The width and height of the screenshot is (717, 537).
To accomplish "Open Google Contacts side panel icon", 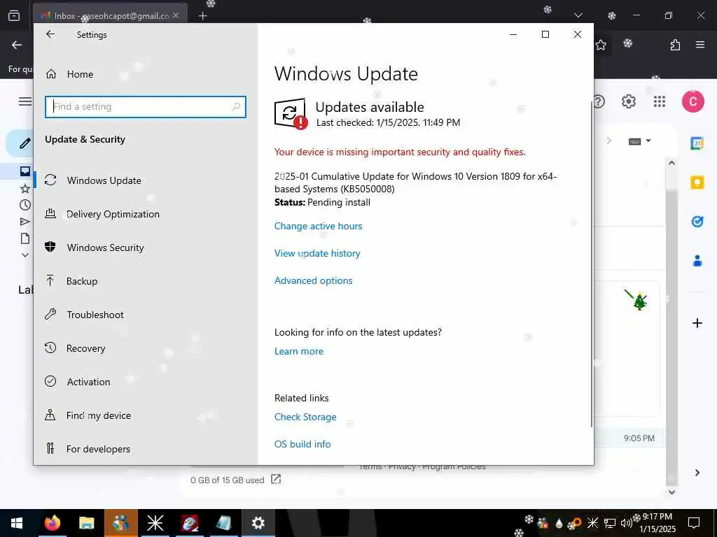I will (697, 262).
